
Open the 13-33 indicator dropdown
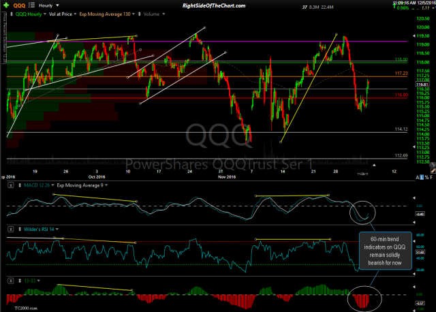click(32, 281)
